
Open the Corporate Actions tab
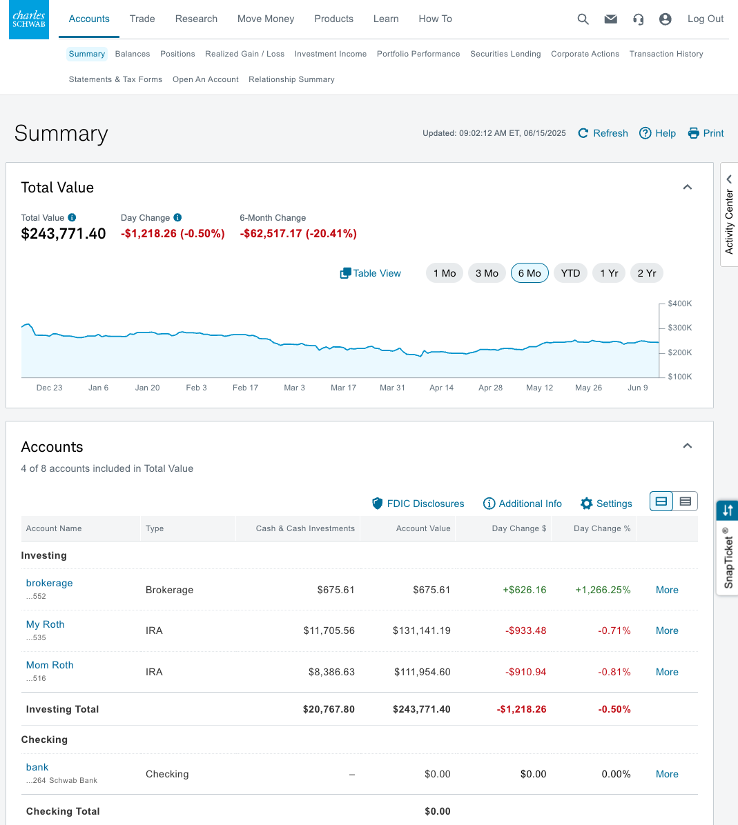pos(585,54)
